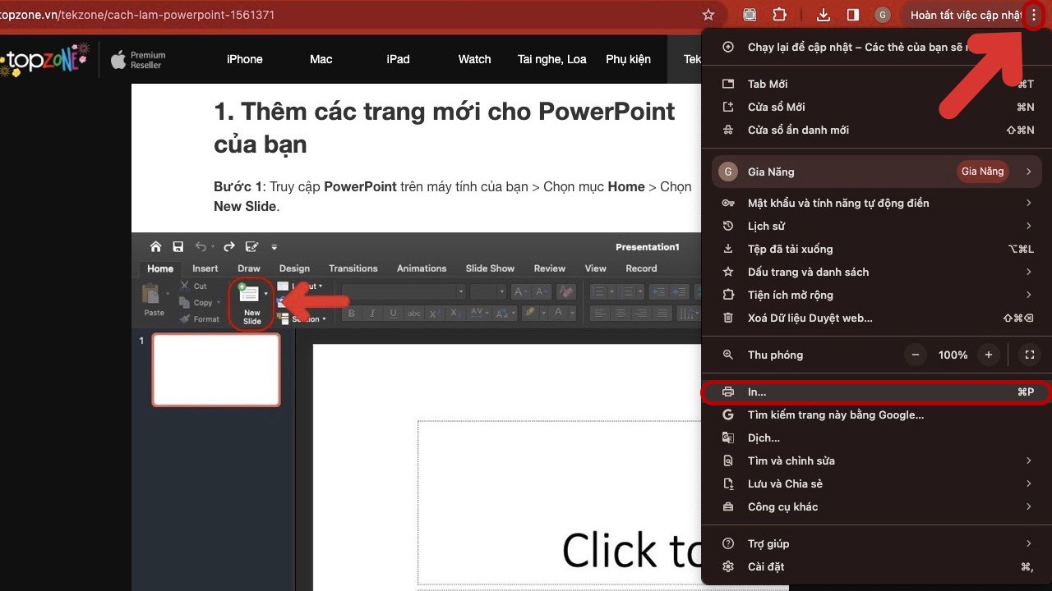Enter fullscreen via the Thu phóng icon
The height and width of the screenshot is (591, 1052).
[1029, 355]
